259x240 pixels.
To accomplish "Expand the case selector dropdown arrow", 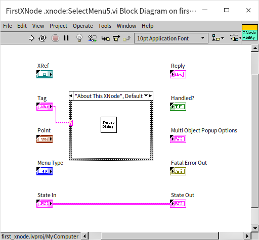I will [146, 95].
